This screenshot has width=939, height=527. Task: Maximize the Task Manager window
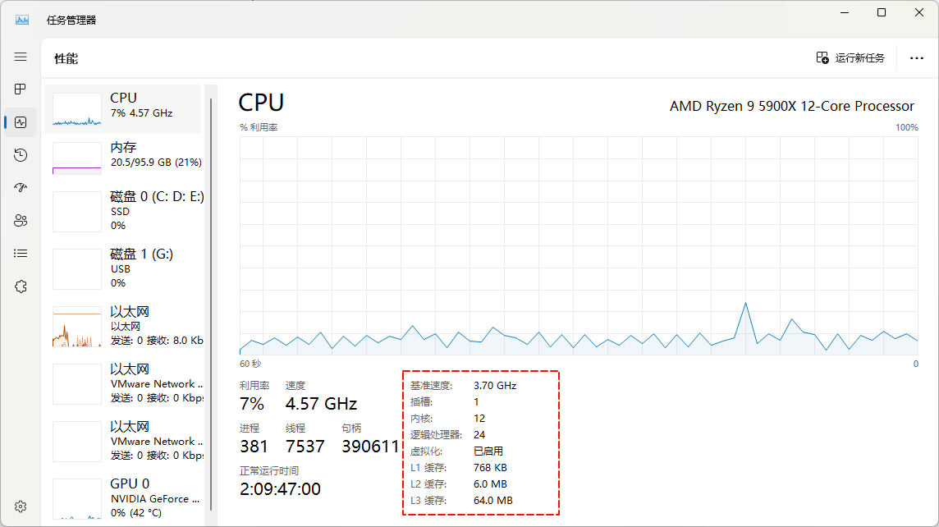click(882, 12)
